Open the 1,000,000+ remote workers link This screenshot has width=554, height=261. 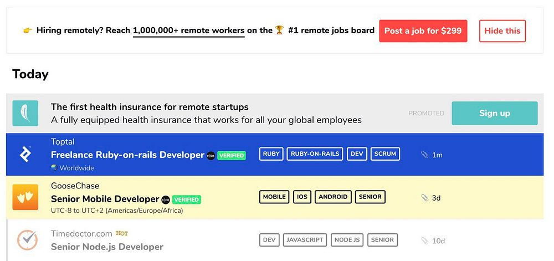(x=188, y=30)
